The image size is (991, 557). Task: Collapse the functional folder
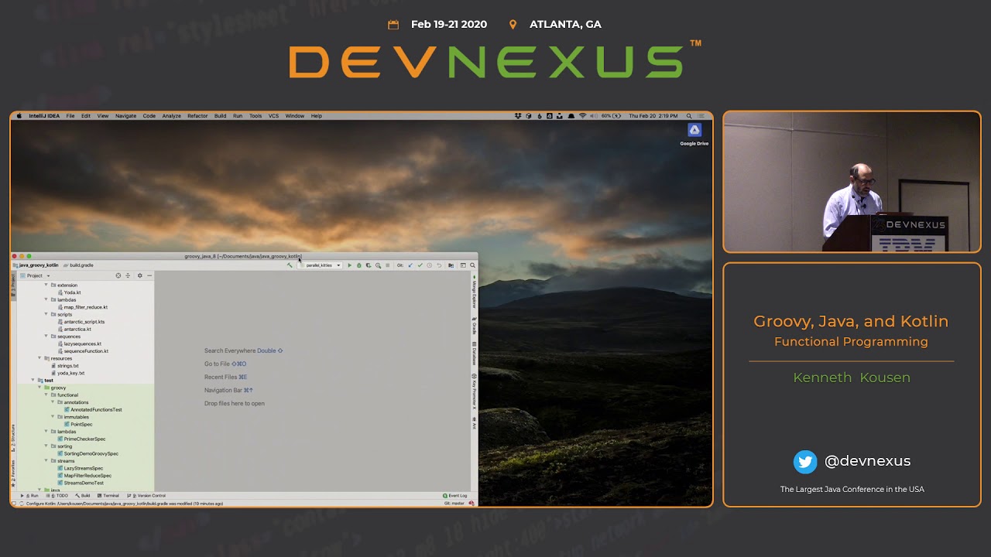46,395
